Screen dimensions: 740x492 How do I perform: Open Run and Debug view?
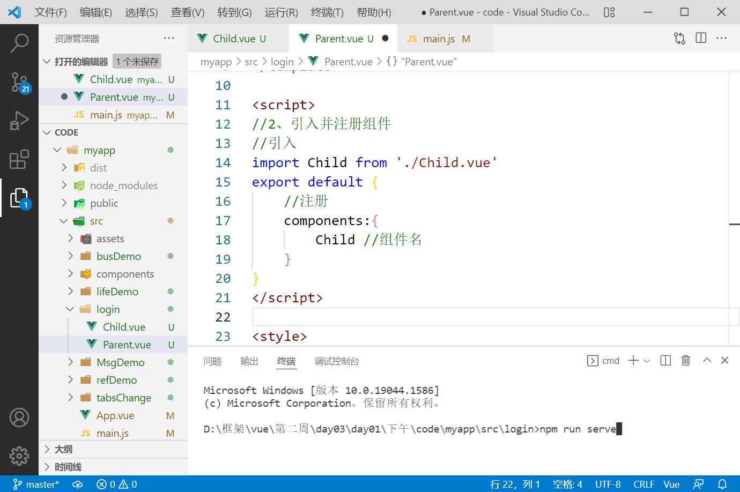tap(19, 121)
